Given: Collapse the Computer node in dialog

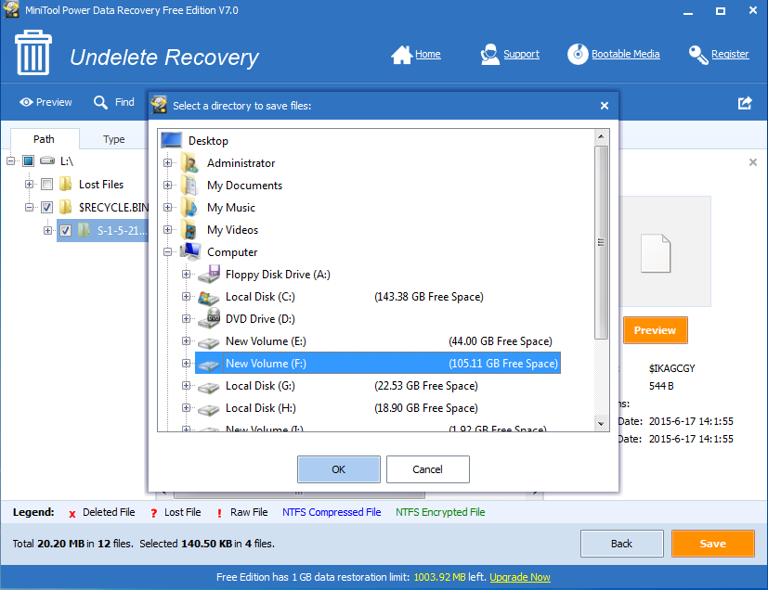Looking at the screenshot, I should click(167, 251).
